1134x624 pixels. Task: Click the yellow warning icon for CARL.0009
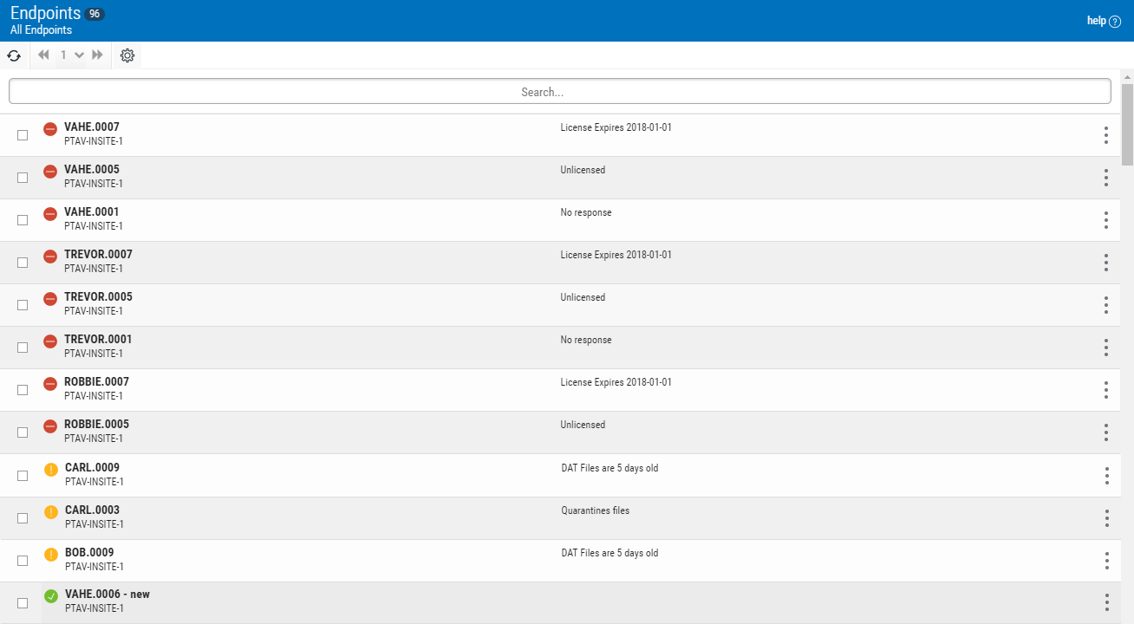(x=51, y=470)
